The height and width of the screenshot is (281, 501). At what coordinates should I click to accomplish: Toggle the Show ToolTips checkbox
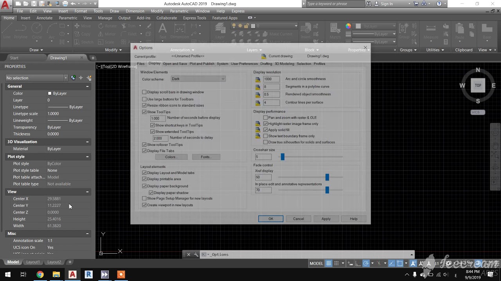pyautogui.click(x=144, y=112)
